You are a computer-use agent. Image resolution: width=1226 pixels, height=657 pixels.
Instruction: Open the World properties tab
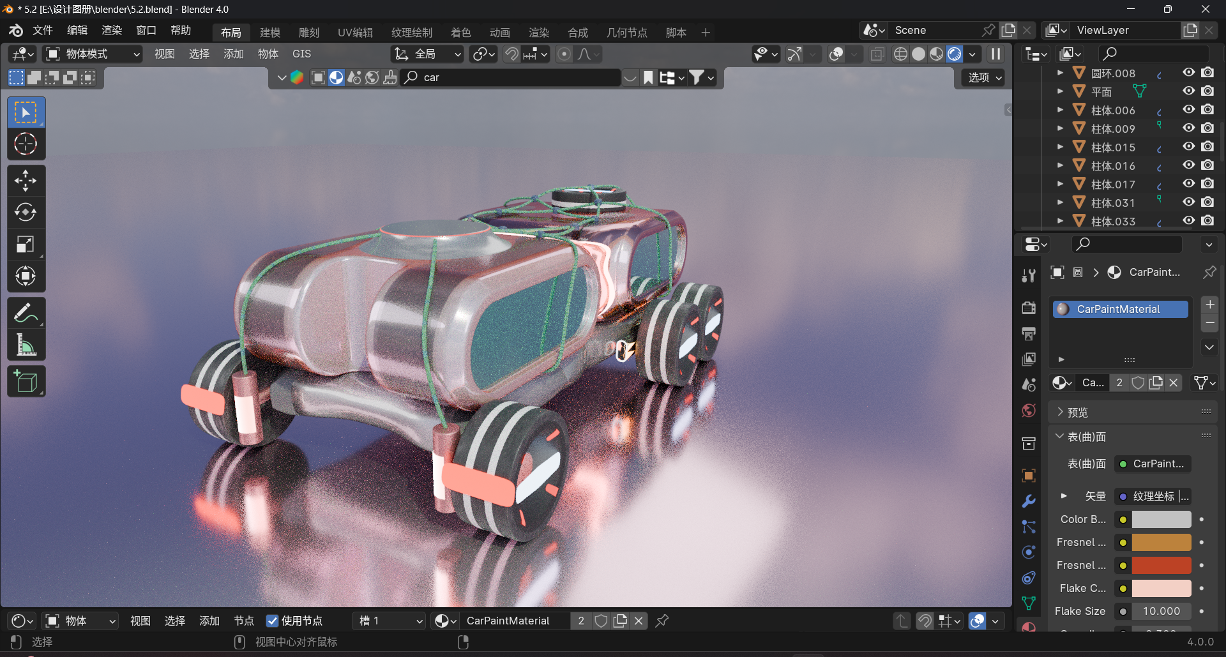[x=1029, y=411]
